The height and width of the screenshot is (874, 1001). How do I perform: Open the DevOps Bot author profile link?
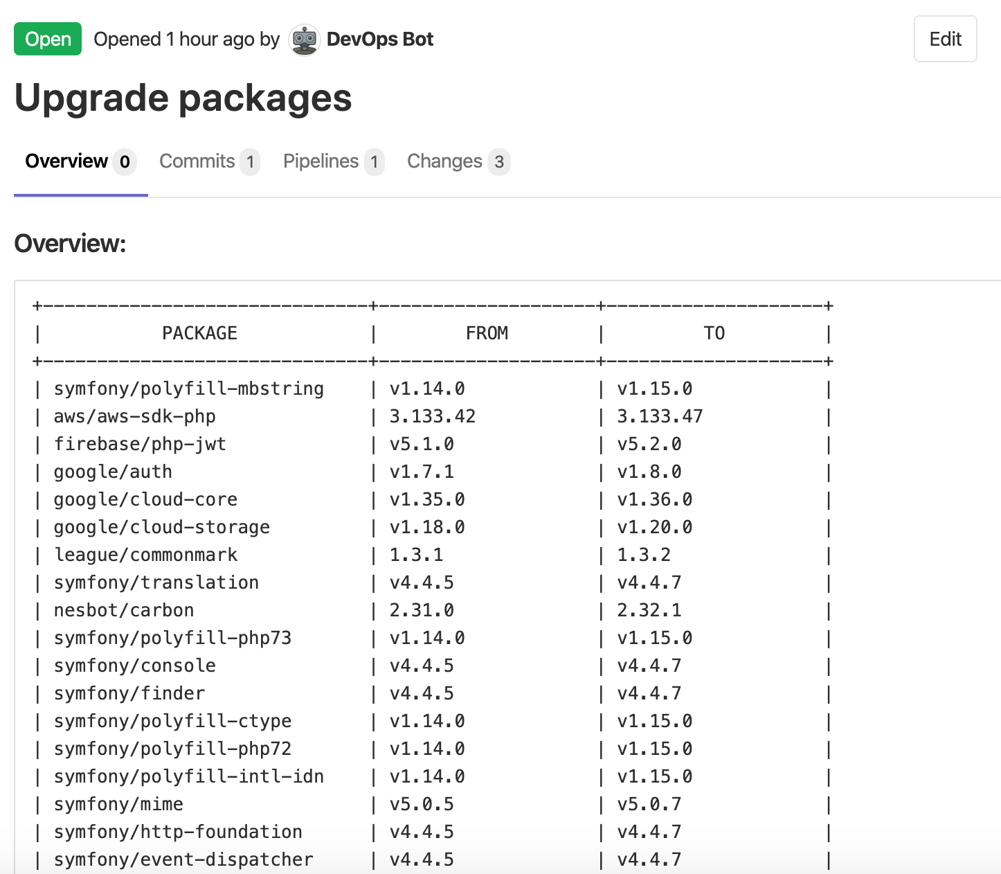[379, 39]
